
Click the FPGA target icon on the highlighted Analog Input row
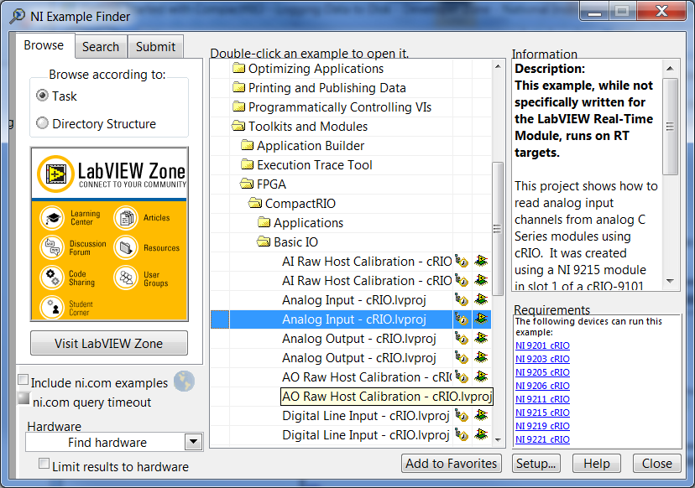[x=481, y=319]
